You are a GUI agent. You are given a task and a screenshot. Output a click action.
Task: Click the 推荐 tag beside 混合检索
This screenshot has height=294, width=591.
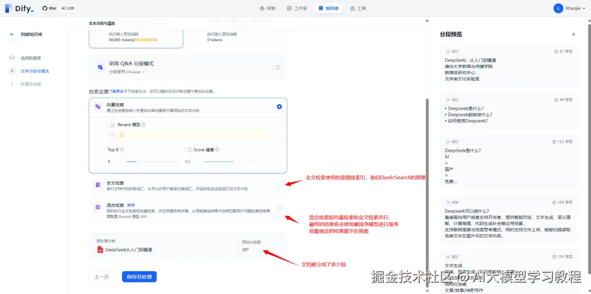(x=131, y=205)
